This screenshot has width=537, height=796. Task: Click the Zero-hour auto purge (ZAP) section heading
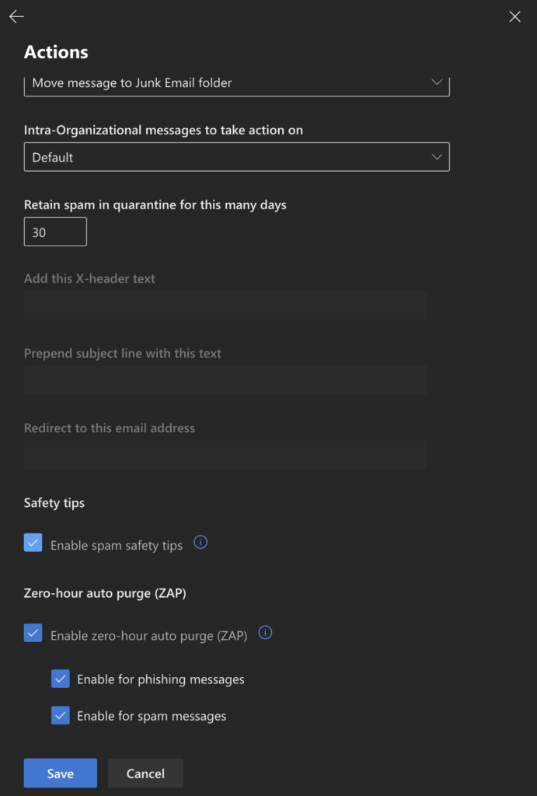click(x=105, y=593)
